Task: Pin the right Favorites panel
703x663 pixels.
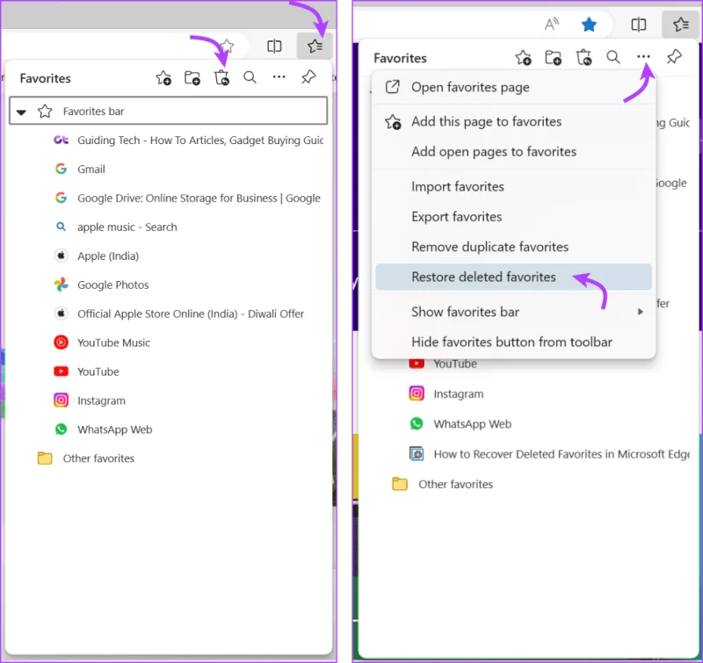Action: tap(674, 57)
